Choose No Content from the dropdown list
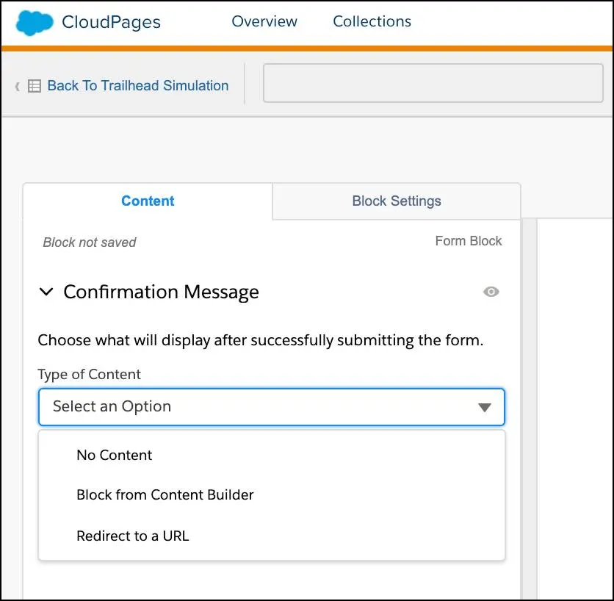Image resolution: width=614 pixels, height=601 pixels. (x=114, y=455)
